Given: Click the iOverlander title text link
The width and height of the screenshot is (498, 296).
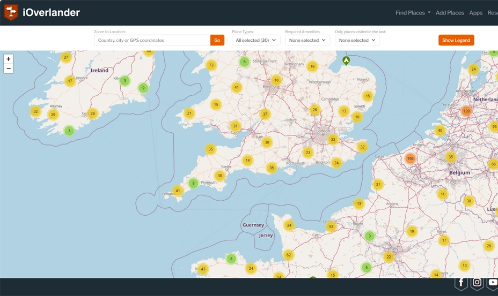Looking at the screenshot, I should 51,12.
